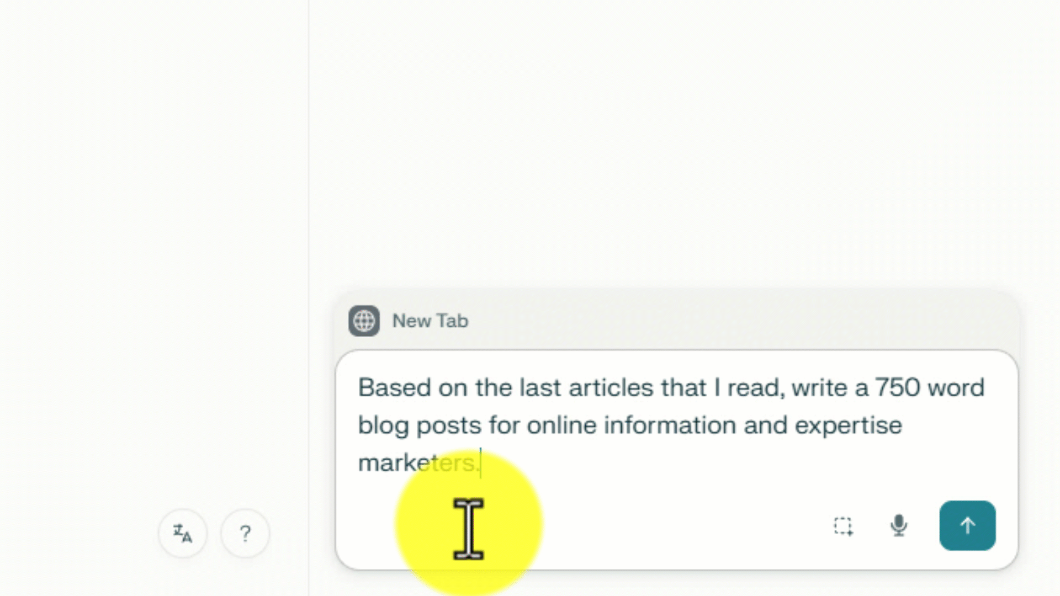This screenshot has width=1060, height=596.
Task: Place cursor on the word "marketers"
Action: (x=418, y=462)
